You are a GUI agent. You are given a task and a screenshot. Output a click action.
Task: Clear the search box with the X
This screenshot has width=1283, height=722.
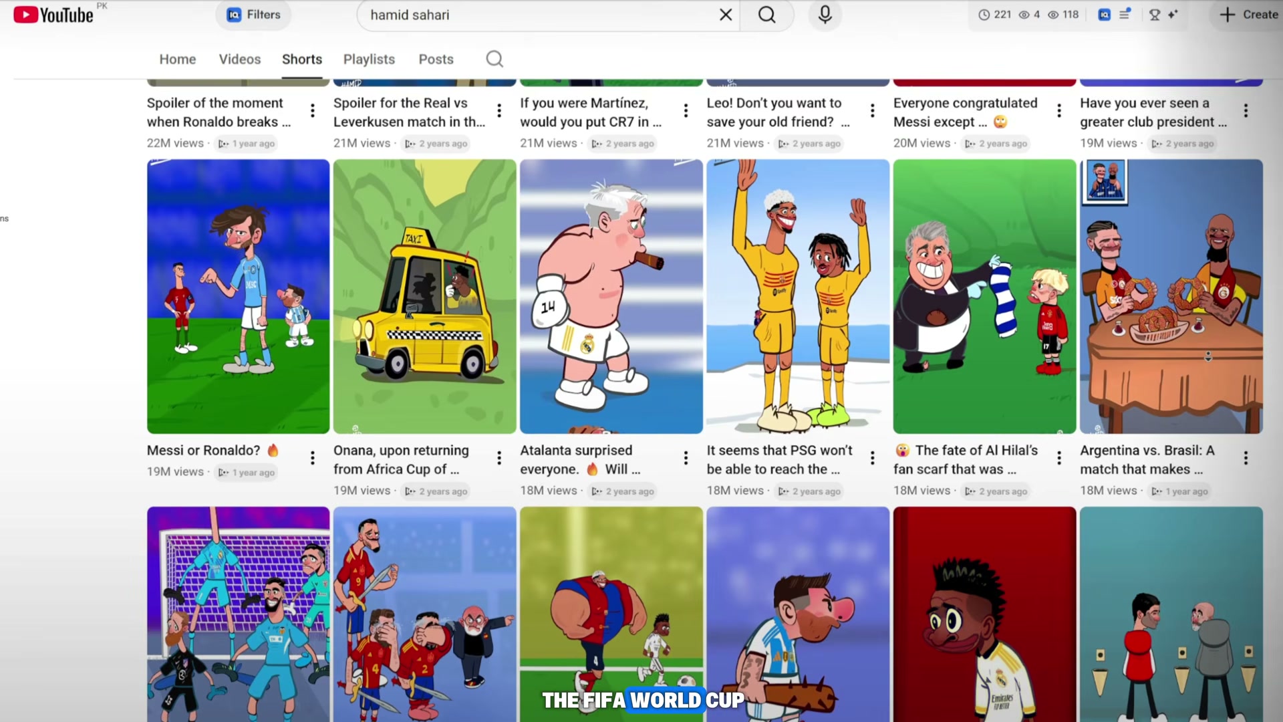[726, 15]
